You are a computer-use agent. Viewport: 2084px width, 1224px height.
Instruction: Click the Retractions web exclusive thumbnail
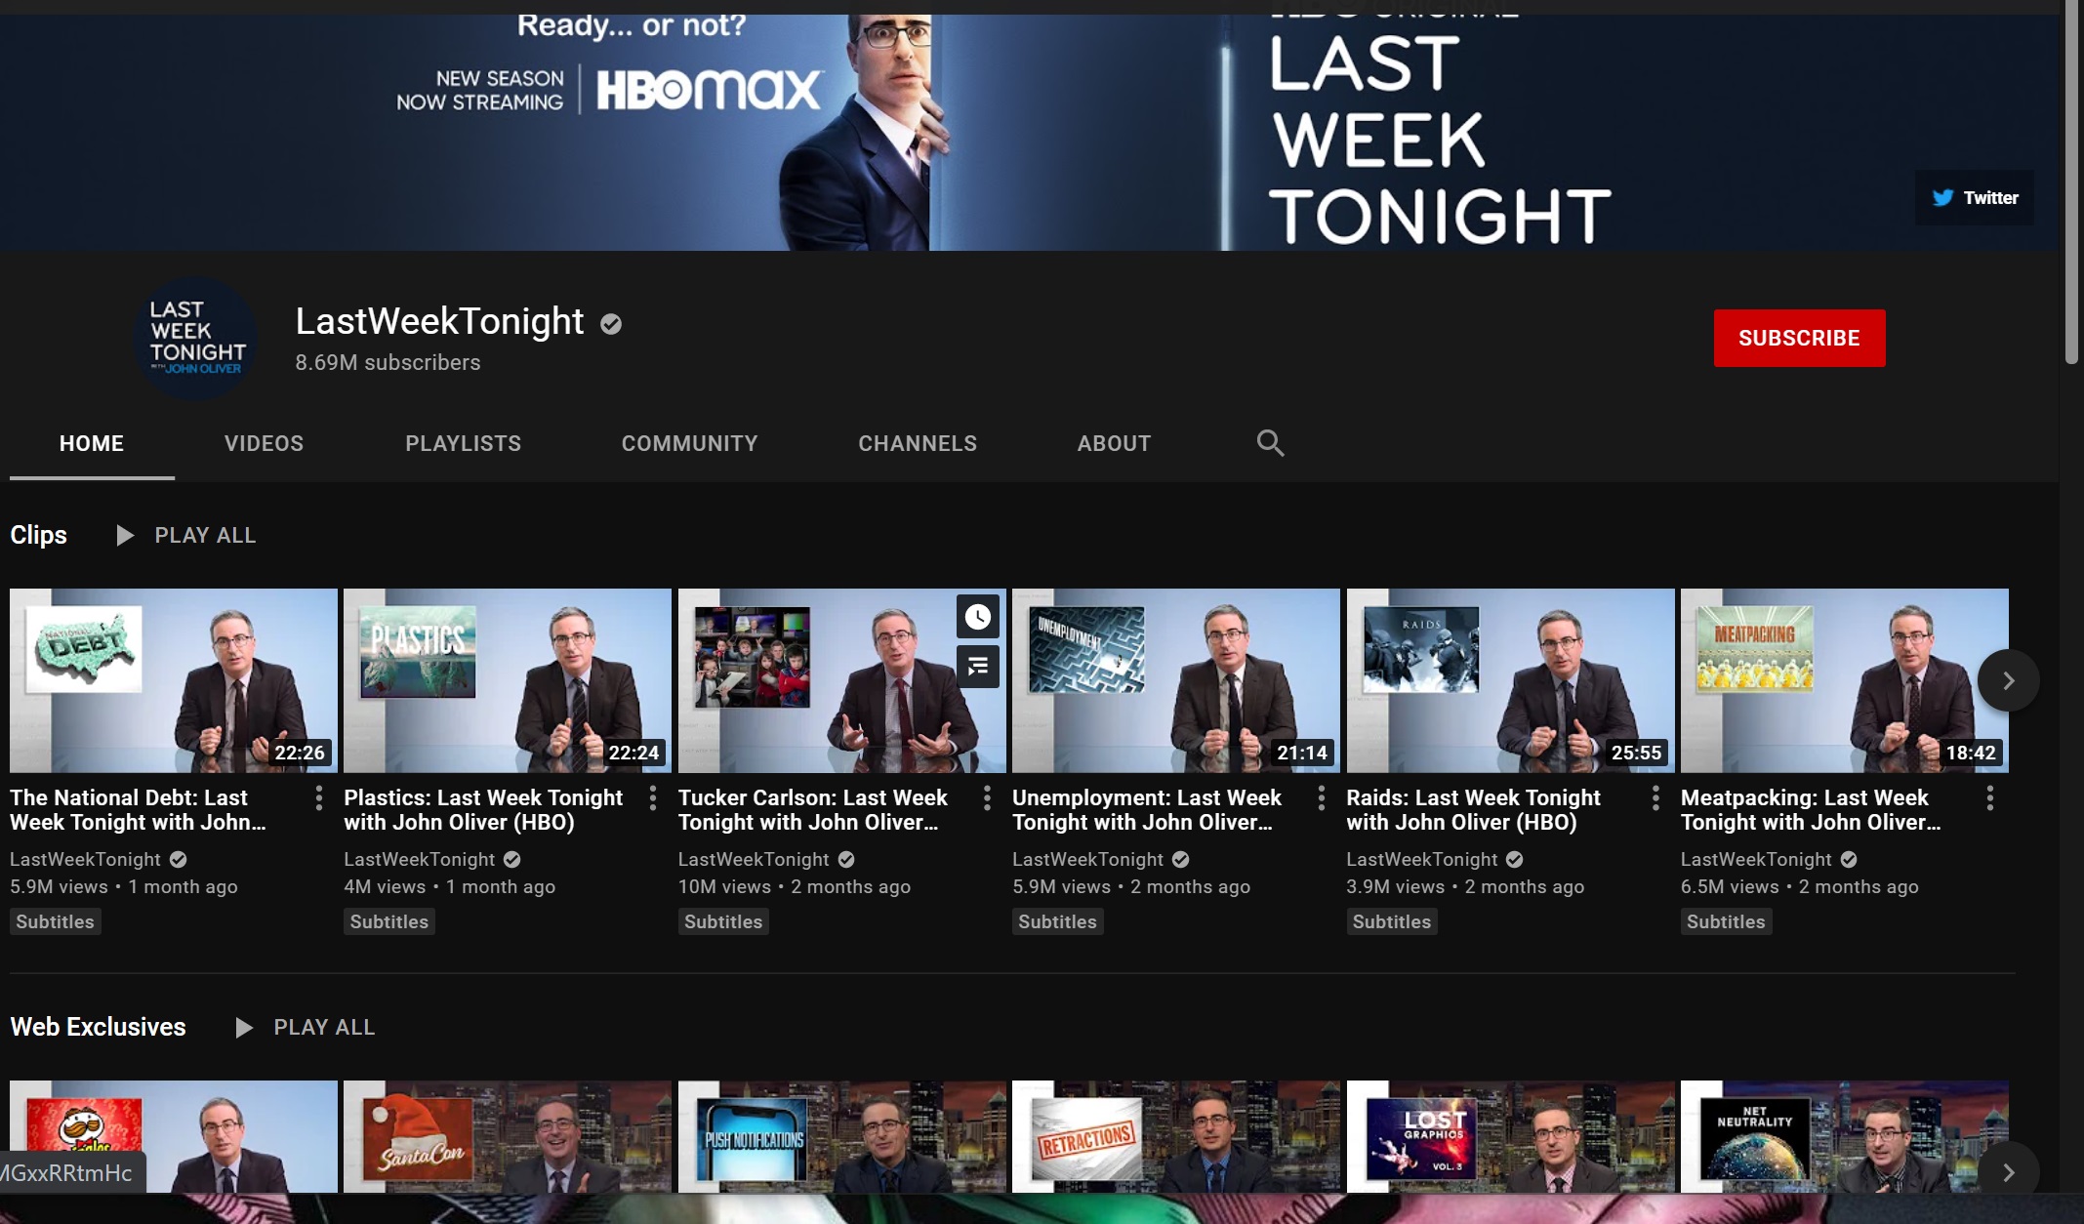click(x=1176, y=1136)
